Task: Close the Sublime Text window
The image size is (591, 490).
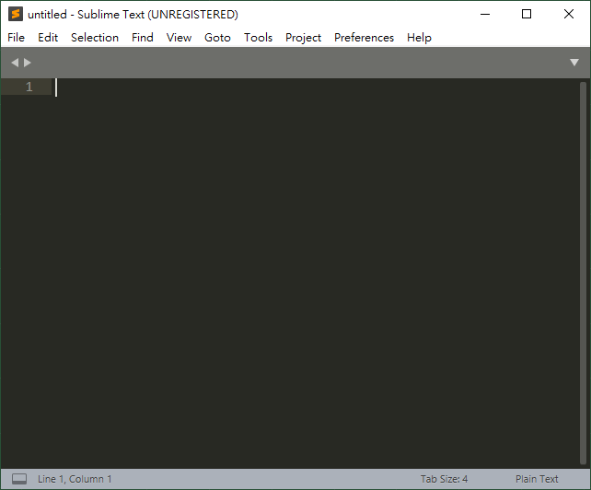Action: [x=569, y=15]
